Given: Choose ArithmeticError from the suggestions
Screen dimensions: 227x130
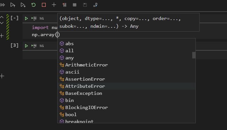Looking at the screenshot, I should (x=127, y=65).
